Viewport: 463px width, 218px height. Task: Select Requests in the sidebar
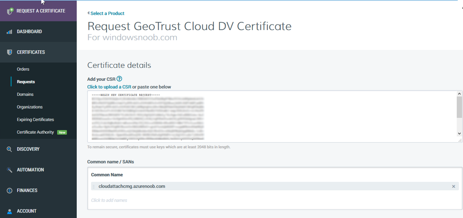26,82
